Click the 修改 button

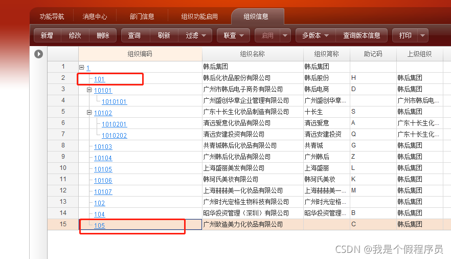point(75,35)
